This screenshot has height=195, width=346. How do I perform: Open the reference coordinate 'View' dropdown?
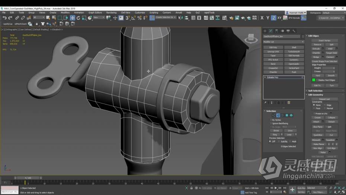99,18
